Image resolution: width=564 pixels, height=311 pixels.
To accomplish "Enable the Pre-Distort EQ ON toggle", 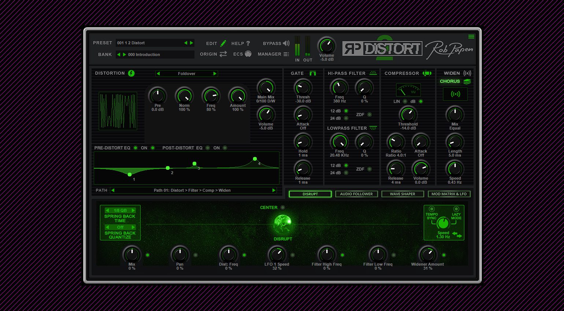I will [x=153, y=148].
